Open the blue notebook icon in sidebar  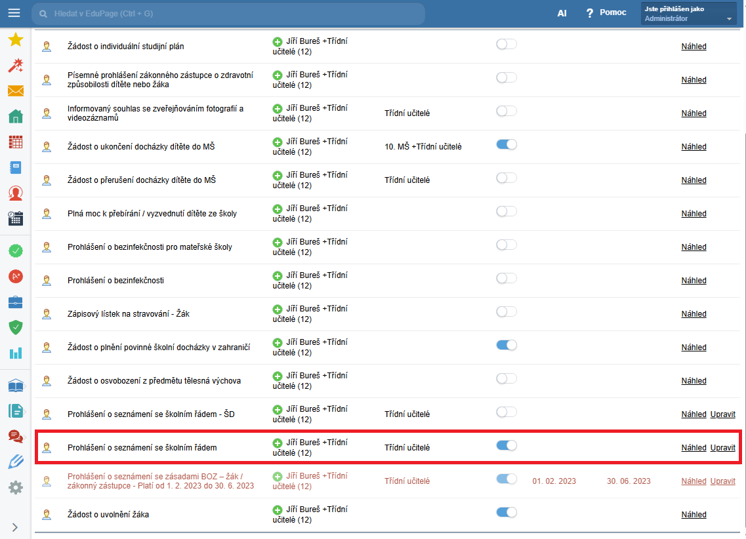tap(16, 167)
